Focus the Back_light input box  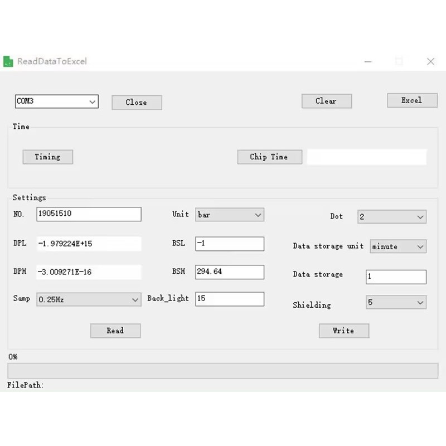pyautogui.click(x=229, y=299)
